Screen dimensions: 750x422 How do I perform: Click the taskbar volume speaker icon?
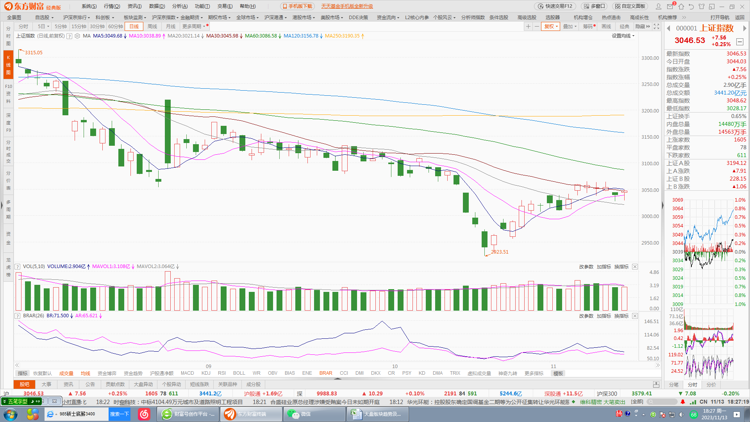[681, 415]
